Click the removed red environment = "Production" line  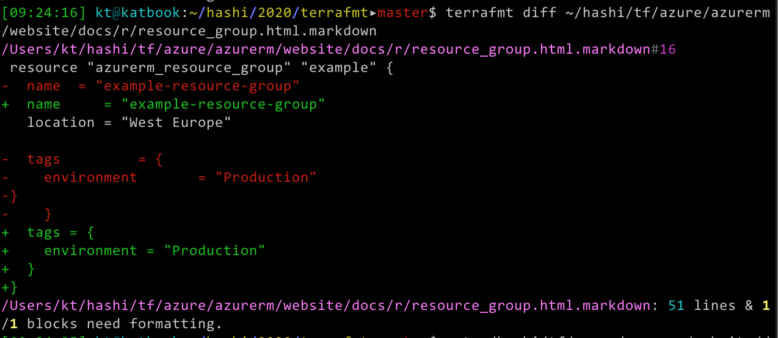pyautogui.click(x=159, y=178)
